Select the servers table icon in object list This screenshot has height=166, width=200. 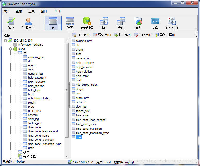click(73, 102)
